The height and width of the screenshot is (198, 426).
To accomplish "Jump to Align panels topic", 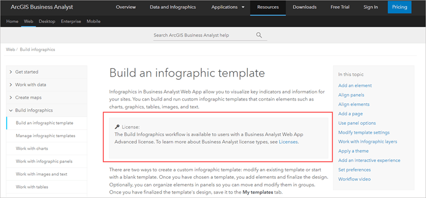I will point(351,95).
